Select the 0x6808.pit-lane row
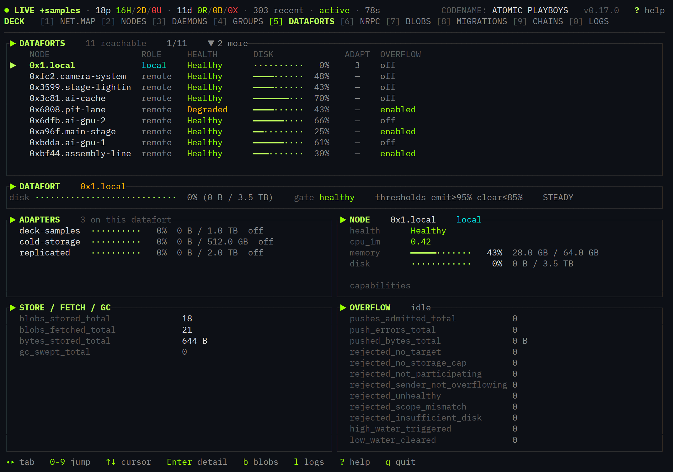Viewport: 673px width, 472px height. tap(334, 110)
